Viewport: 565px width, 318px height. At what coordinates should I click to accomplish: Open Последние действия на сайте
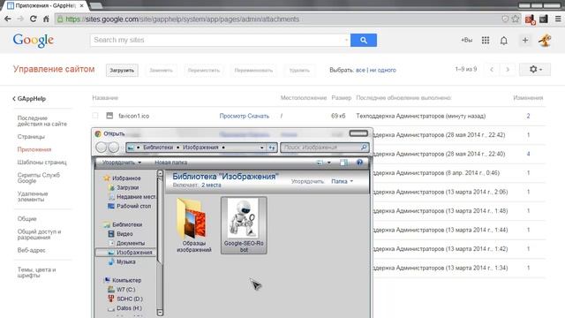click(42, 121)
